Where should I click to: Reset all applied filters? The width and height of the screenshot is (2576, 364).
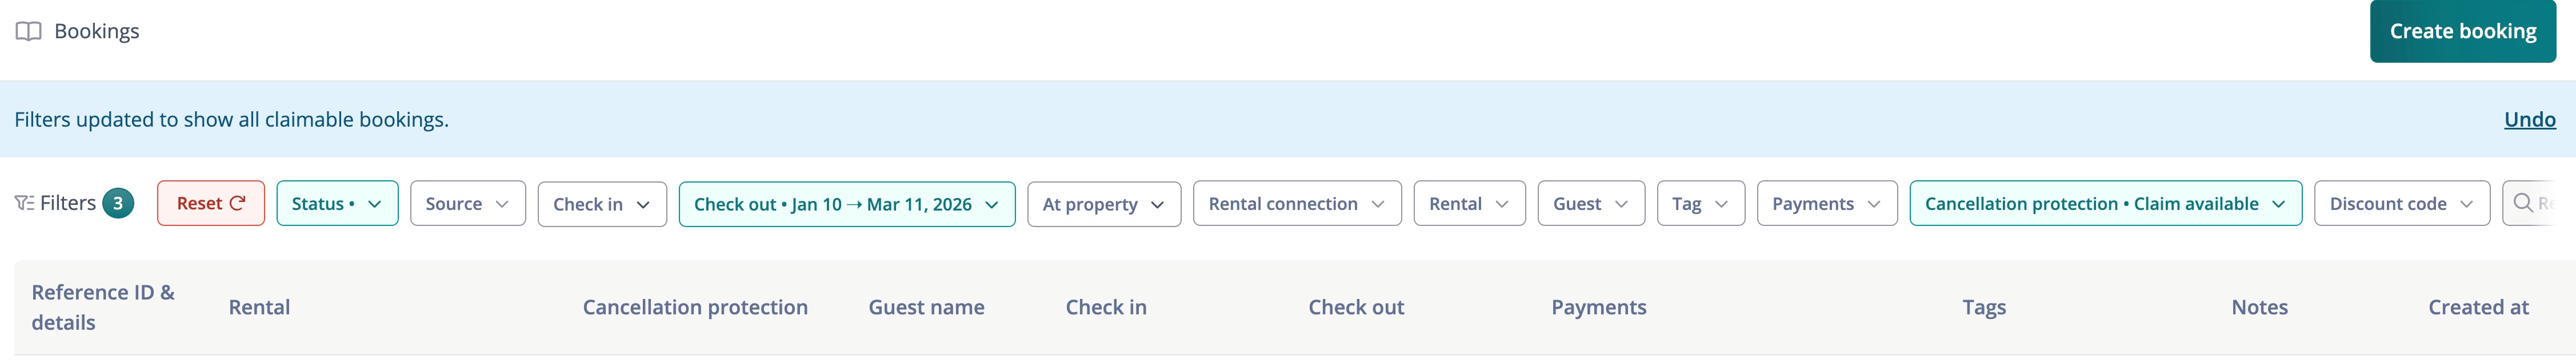pos(211,204)
